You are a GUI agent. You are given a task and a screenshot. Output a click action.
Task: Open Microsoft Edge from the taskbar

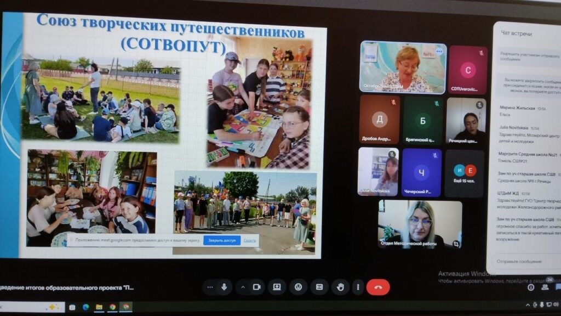pyautogui.click(x=86, y=307)
